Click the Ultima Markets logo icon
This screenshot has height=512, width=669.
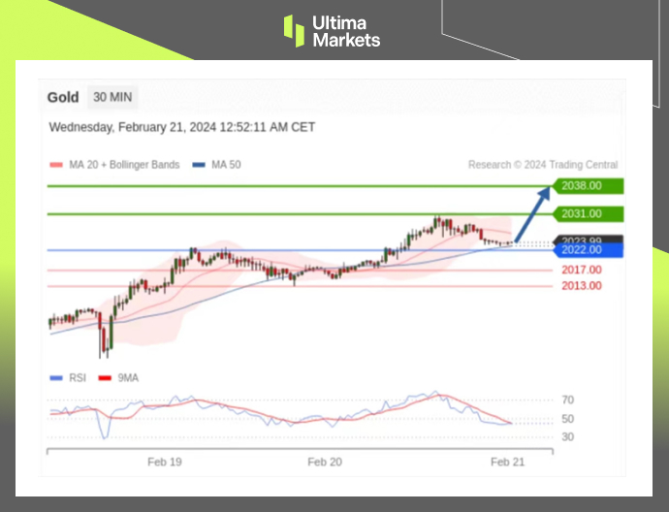click(294, 30)
